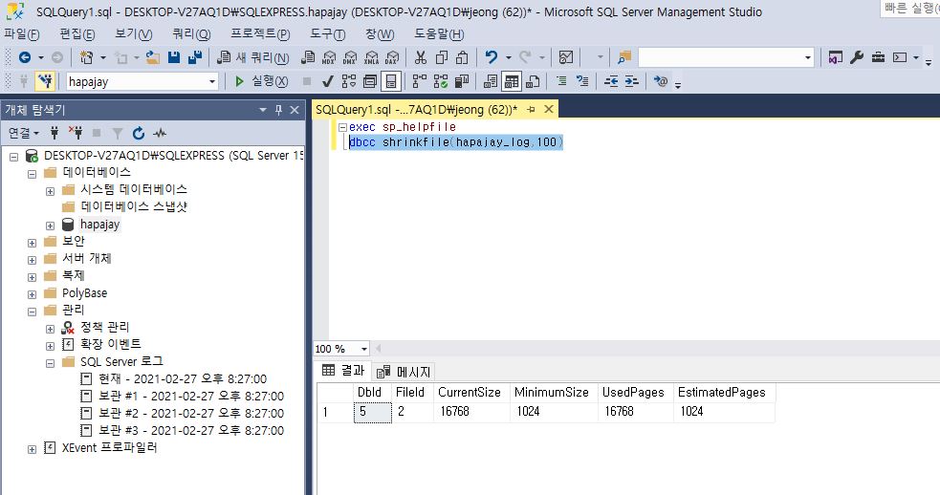Comment out the selected lines

click(561, 81)
